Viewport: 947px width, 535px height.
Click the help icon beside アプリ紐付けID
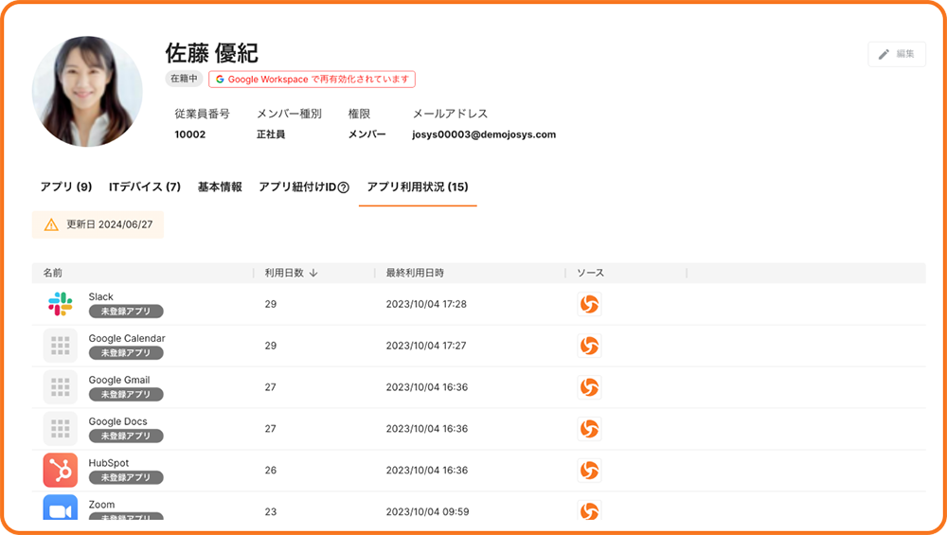[344, 187]
